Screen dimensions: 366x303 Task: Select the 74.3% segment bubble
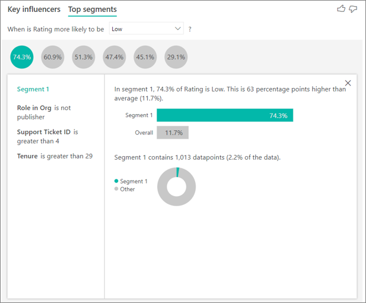pos(22,57)
